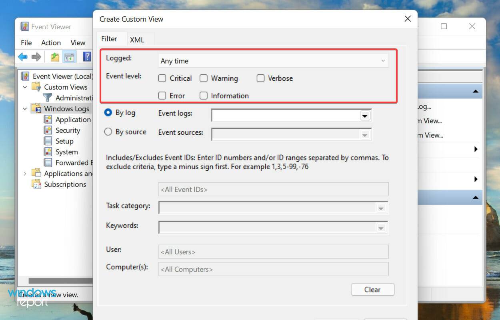
Task: Select the System log icon
Action: pos(48,152)
